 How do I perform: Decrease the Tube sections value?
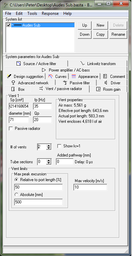point(48,163)
